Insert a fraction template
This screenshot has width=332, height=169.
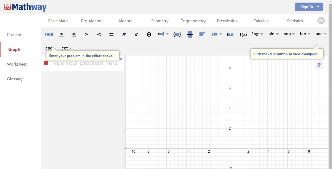click(x=190, y=34)
